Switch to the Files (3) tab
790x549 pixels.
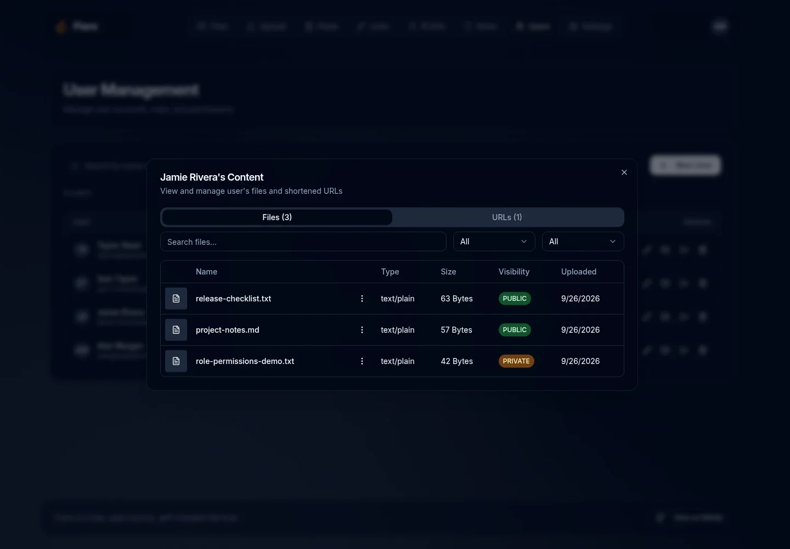(277, 217)
